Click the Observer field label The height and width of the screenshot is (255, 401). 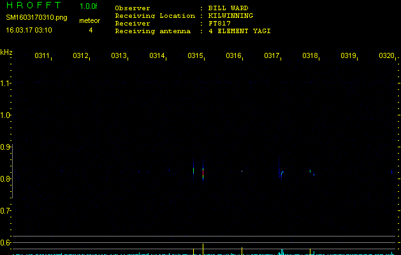[133, 8]
